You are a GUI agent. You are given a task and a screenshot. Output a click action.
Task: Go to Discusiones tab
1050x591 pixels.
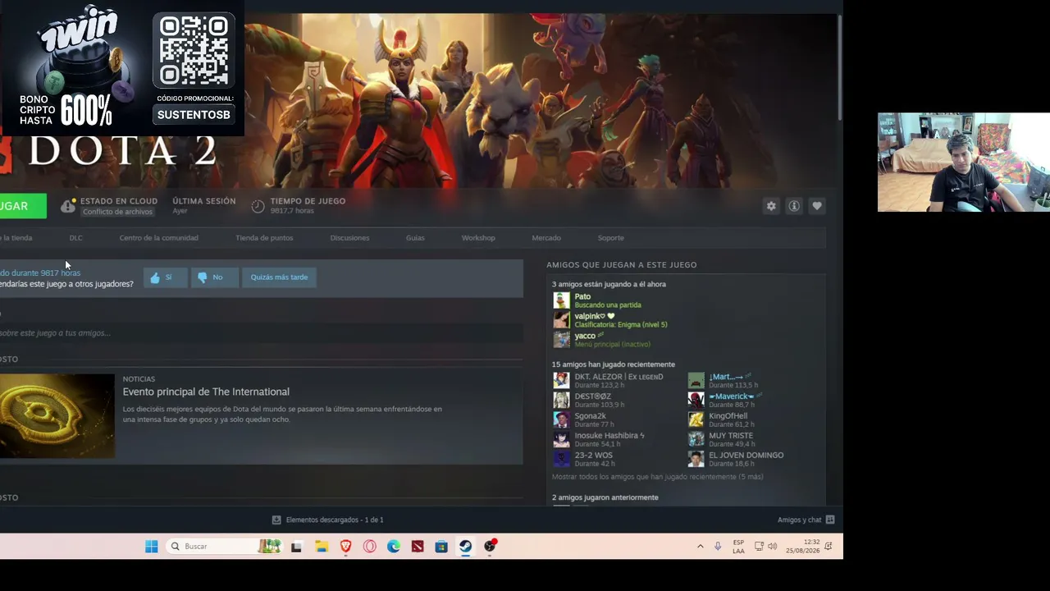pos(349,238)
